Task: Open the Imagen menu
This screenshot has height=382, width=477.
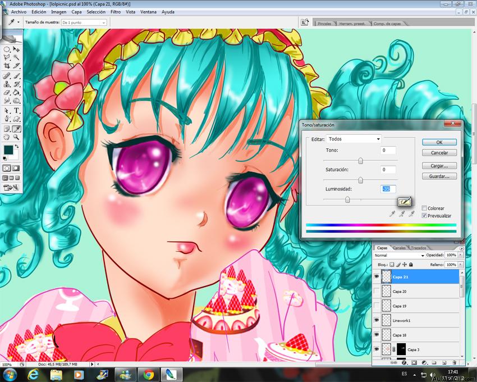Action: pyautogui.click(x=59, y=12)
